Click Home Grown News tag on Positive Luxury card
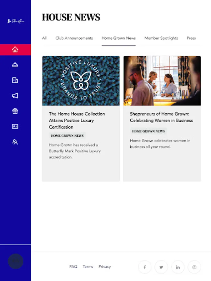The image size is (211, 281). click(67, 136)
